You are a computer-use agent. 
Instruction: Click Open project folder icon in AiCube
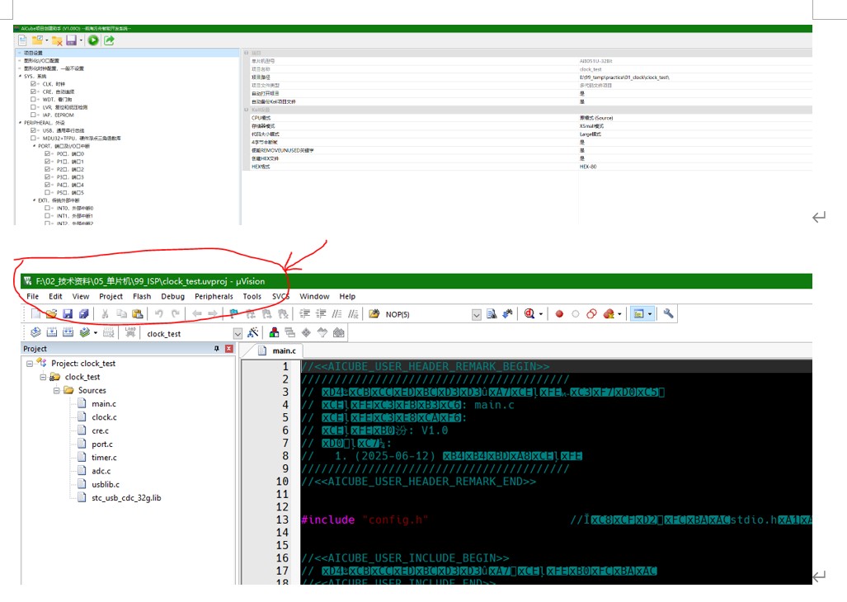pyautogui.click(x=37, y=40)
